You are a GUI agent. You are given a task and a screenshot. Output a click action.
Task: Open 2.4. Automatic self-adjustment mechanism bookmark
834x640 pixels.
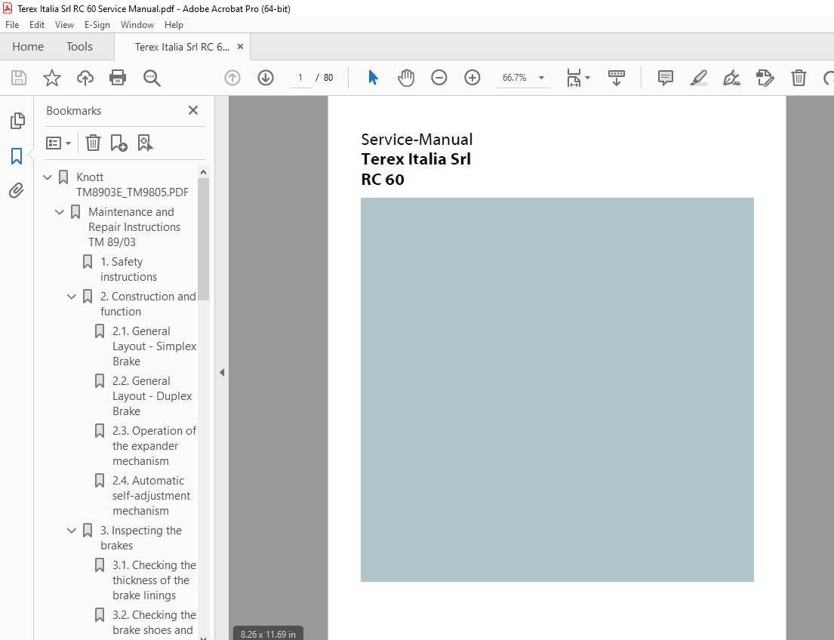click(151, 495)
